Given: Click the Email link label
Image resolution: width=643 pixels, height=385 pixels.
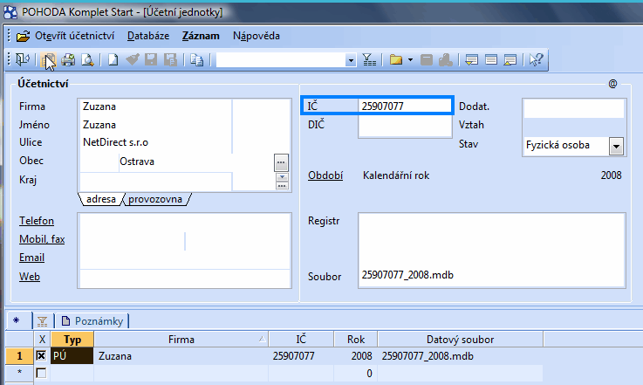Looking at the screenshot, I should [x=31, y=258].
